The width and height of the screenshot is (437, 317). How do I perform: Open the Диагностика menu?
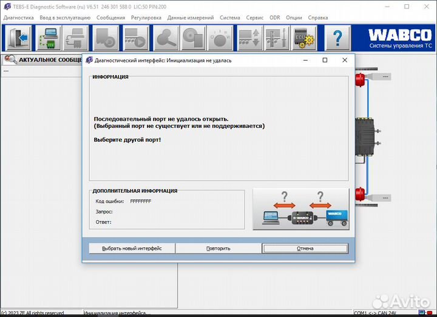pos(18,18)
